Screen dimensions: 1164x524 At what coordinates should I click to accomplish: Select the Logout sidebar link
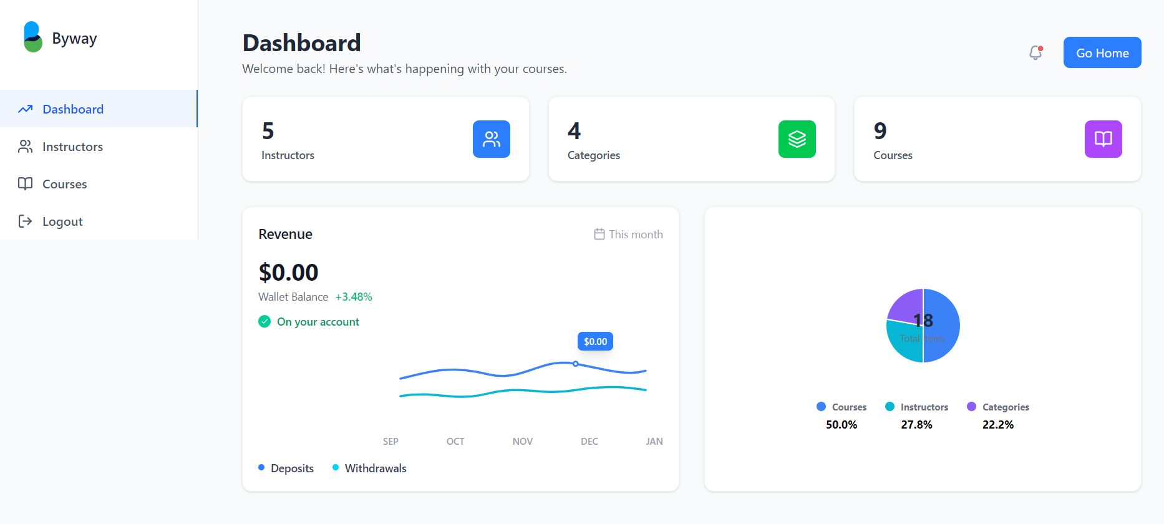62,221
